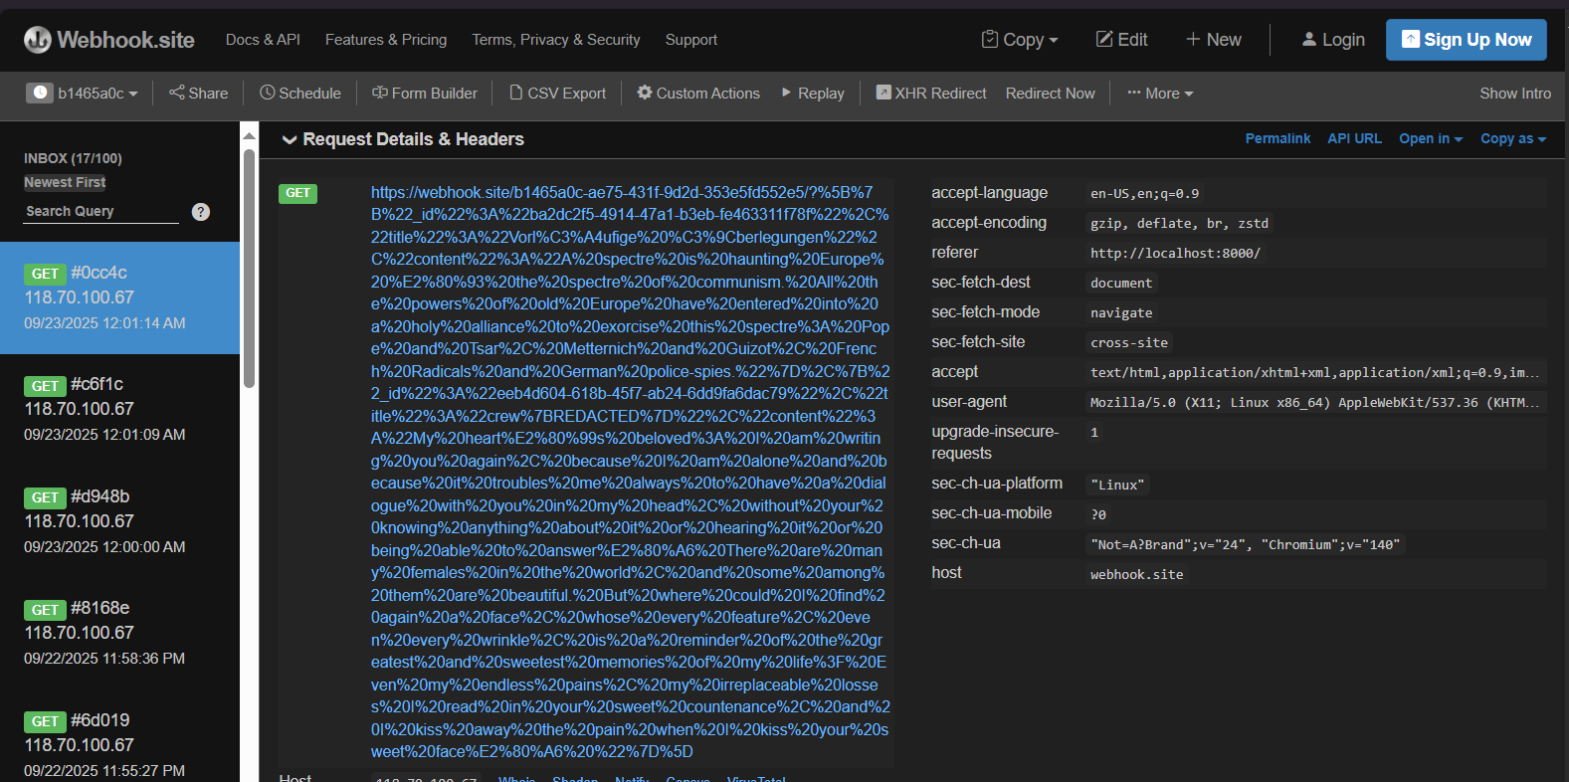Viewport: 1569px width, 782px height.
Task: Collapse Request Details & Headers section
Action: coord(290,139)
